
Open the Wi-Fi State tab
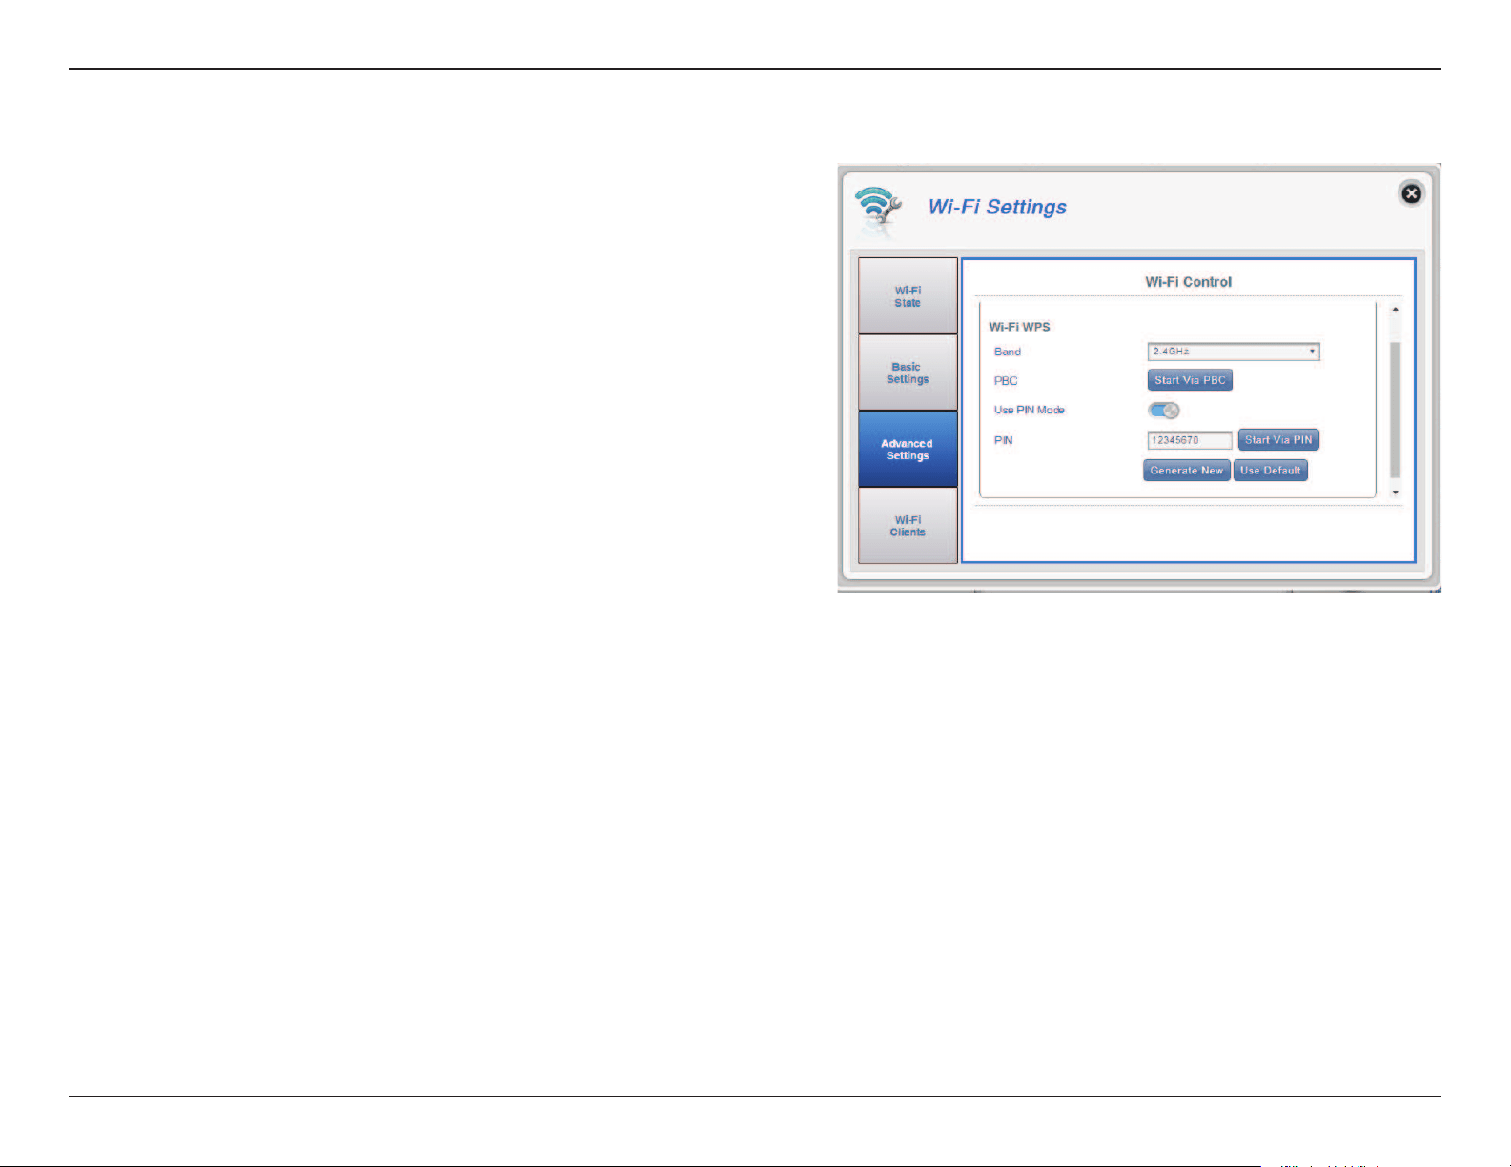[908, 296]
